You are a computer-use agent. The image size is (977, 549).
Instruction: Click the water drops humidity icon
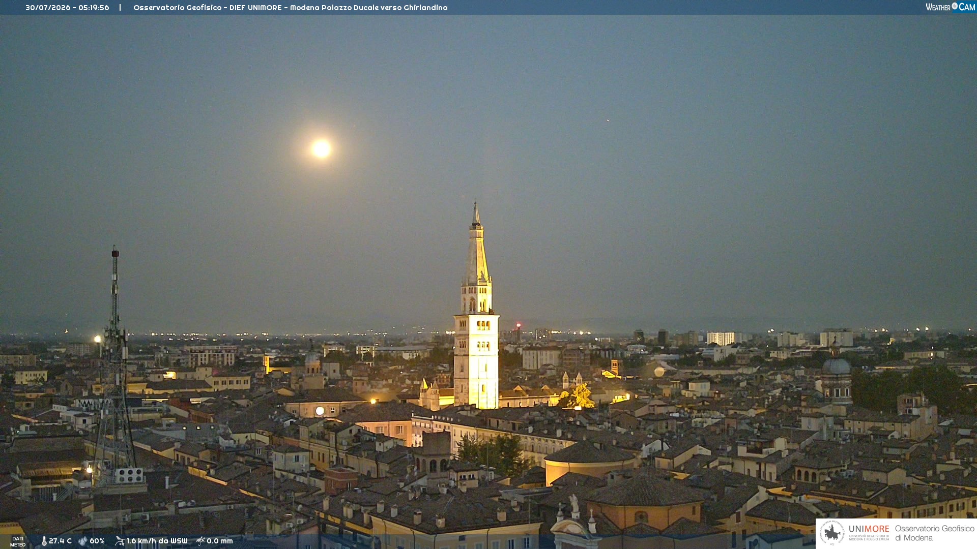click(83, 541)
